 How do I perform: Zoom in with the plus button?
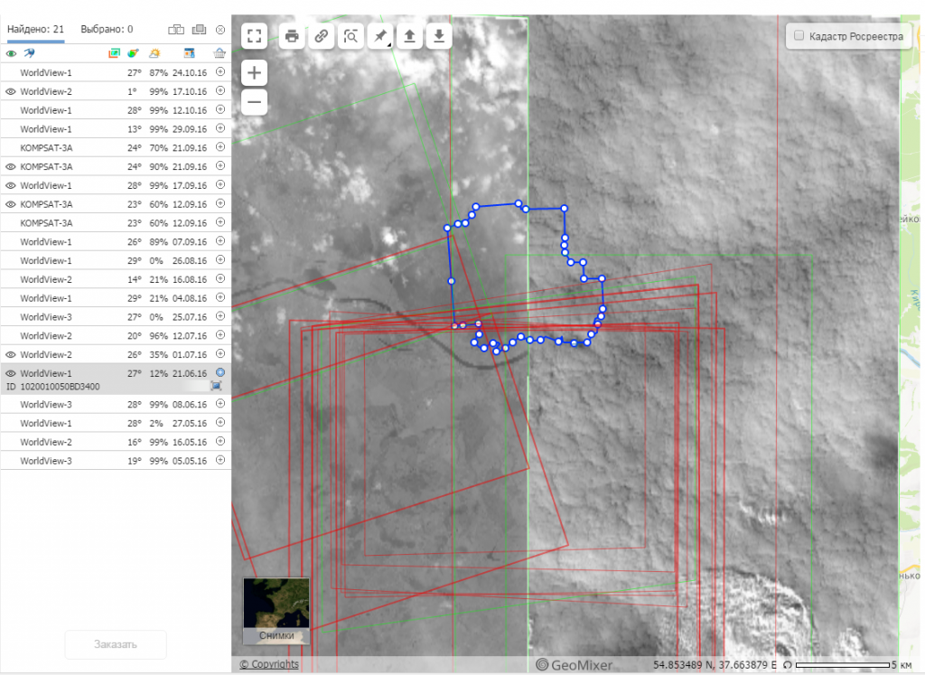coord(255,73)
